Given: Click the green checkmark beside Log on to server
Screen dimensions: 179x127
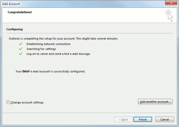Looking at the screenshot, I should click(x=21, y=54).
